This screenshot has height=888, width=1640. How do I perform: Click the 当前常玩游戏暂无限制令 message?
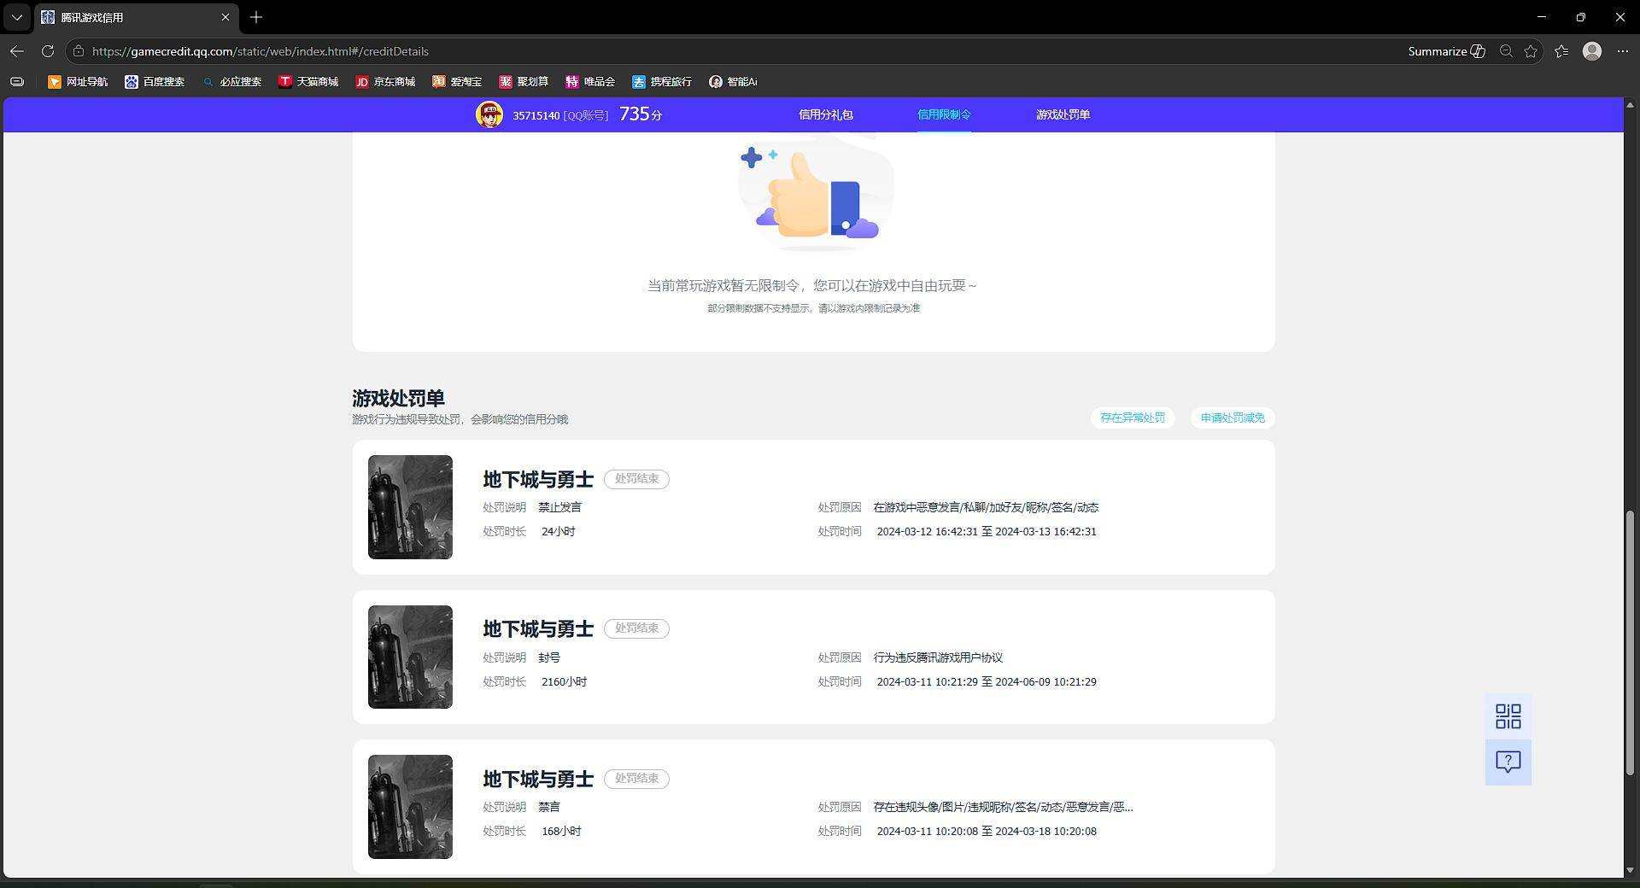click(x=811, y=285)
